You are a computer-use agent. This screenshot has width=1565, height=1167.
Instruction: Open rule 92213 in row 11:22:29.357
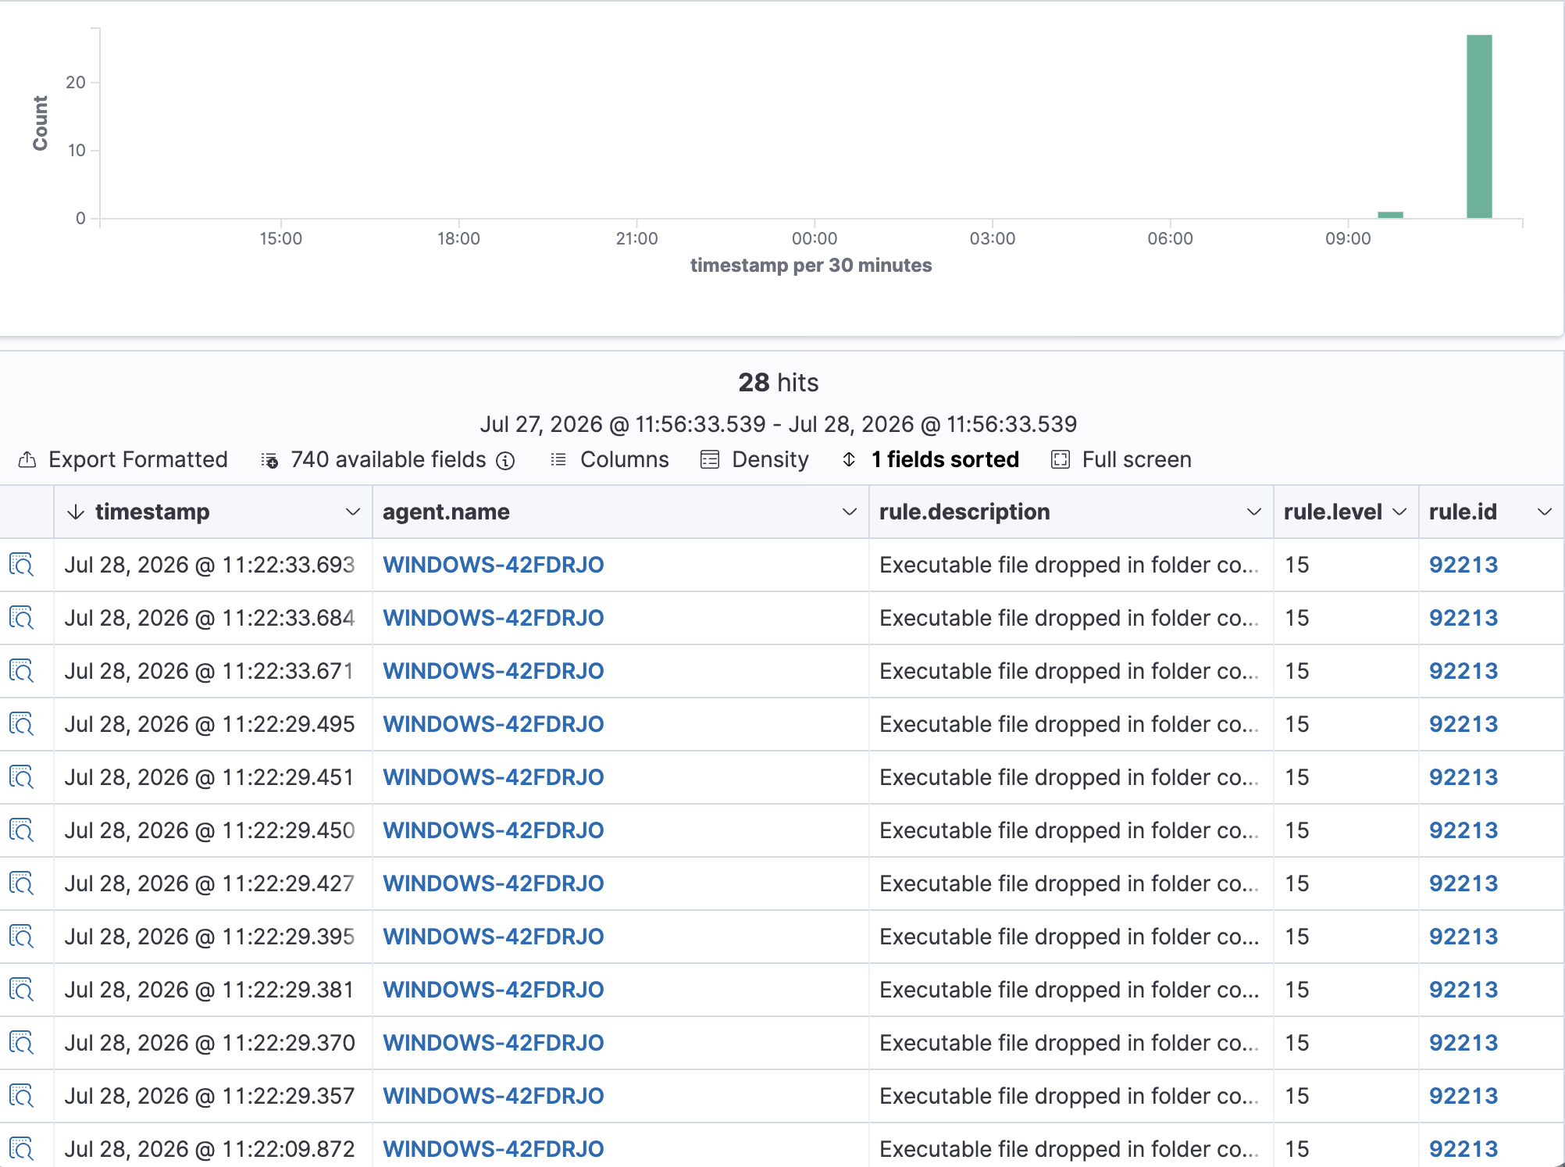1463,1096
